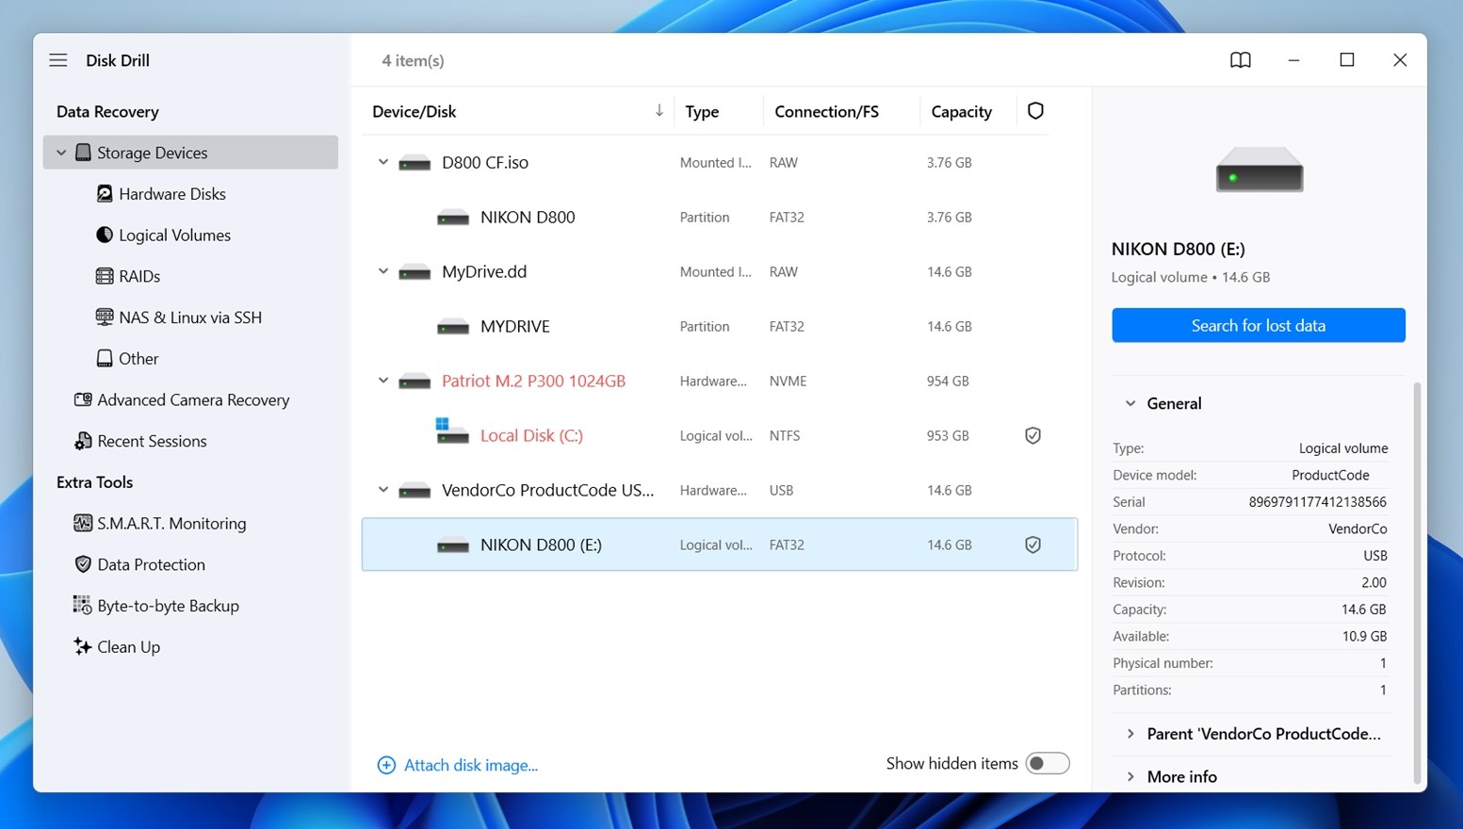Open RAIDs in sidebar
The height and width of the screenshot is (829, 1463).
[x=139, y=276]
